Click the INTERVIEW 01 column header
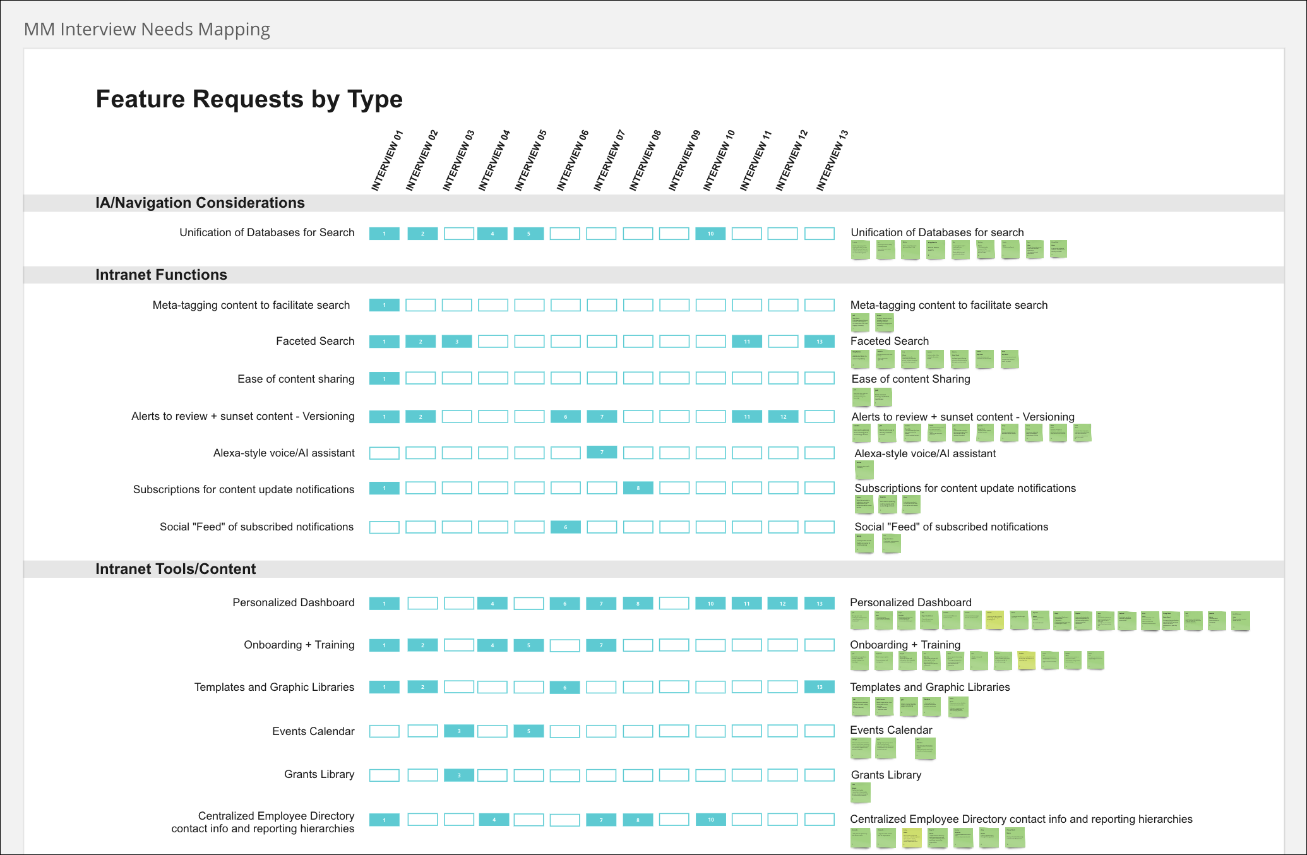The width and height of the screenshot is (1307, 855). [x=386, y=161]
